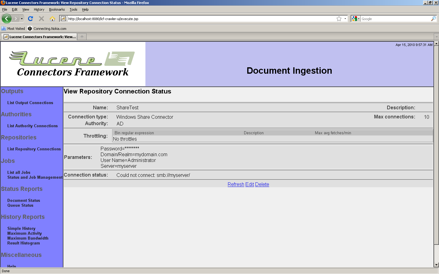Viewport: 439px width, 274px height.
Task: Open the back/forward history dropdown arrow
Action: pos(22,19)
